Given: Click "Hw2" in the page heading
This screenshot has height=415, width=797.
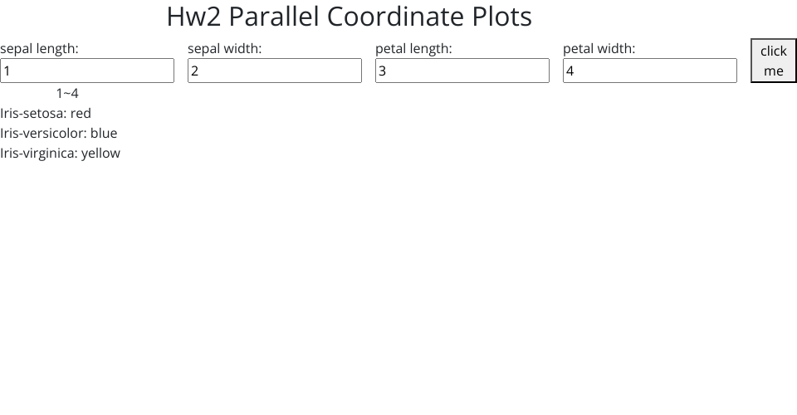Looking at the screenshot, I should tap(193, 17).
